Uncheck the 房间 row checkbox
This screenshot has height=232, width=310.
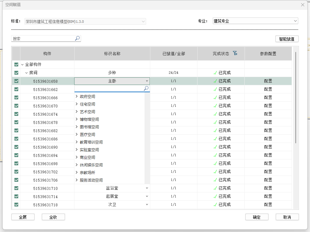point(16,73)
